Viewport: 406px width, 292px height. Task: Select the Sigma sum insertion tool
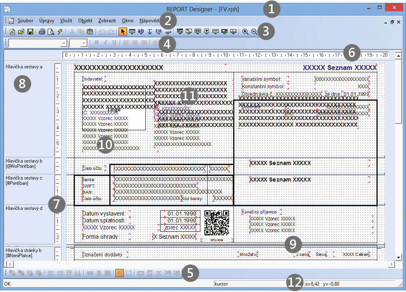150,32
